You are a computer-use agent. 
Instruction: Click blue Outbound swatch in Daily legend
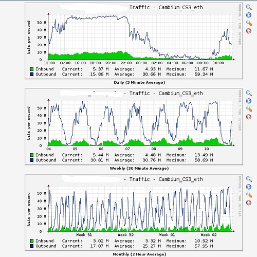(32, 74)
